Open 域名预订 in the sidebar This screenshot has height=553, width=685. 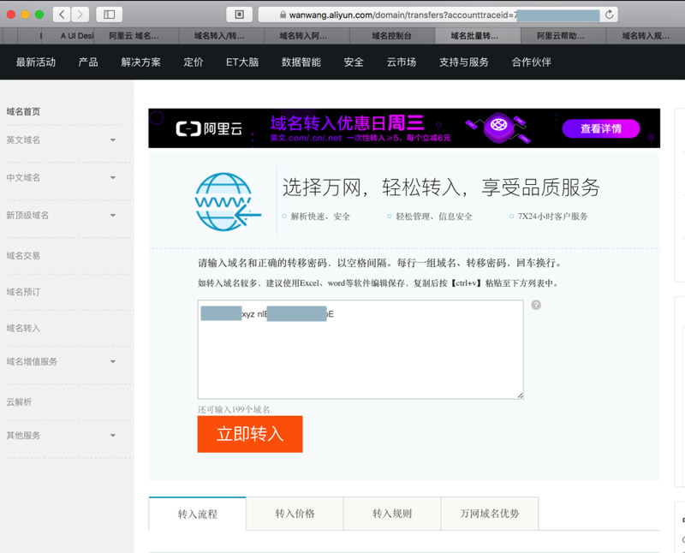[x=23, y=292]
